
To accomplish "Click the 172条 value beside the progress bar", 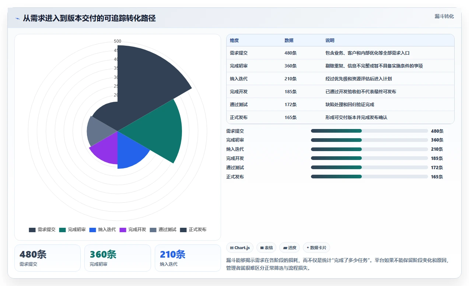I will tap(437, 168).
